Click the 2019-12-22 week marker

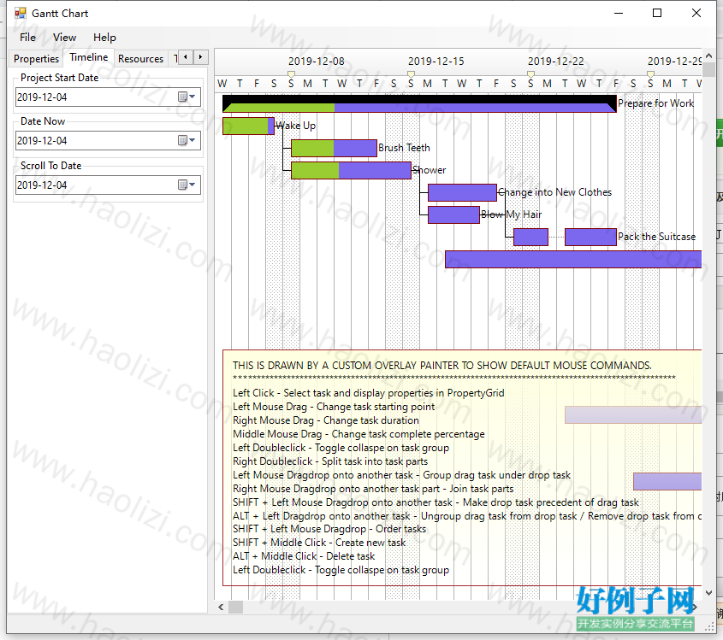coord(530,74)
